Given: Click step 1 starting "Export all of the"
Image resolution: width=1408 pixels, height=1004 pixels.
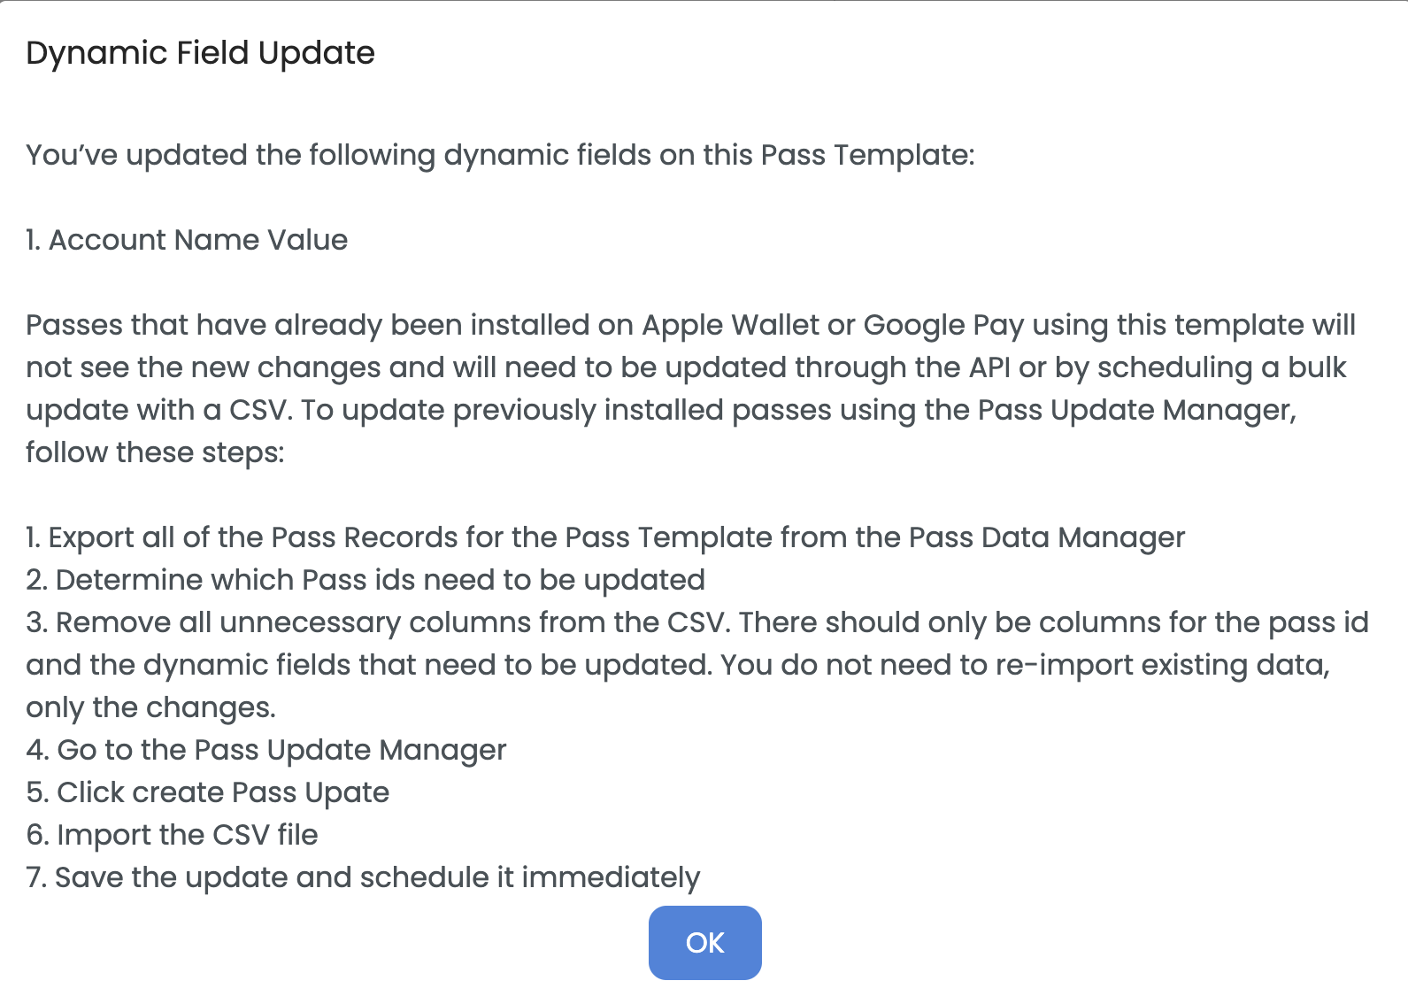Looking at the screenshot, I should point(605,537).
